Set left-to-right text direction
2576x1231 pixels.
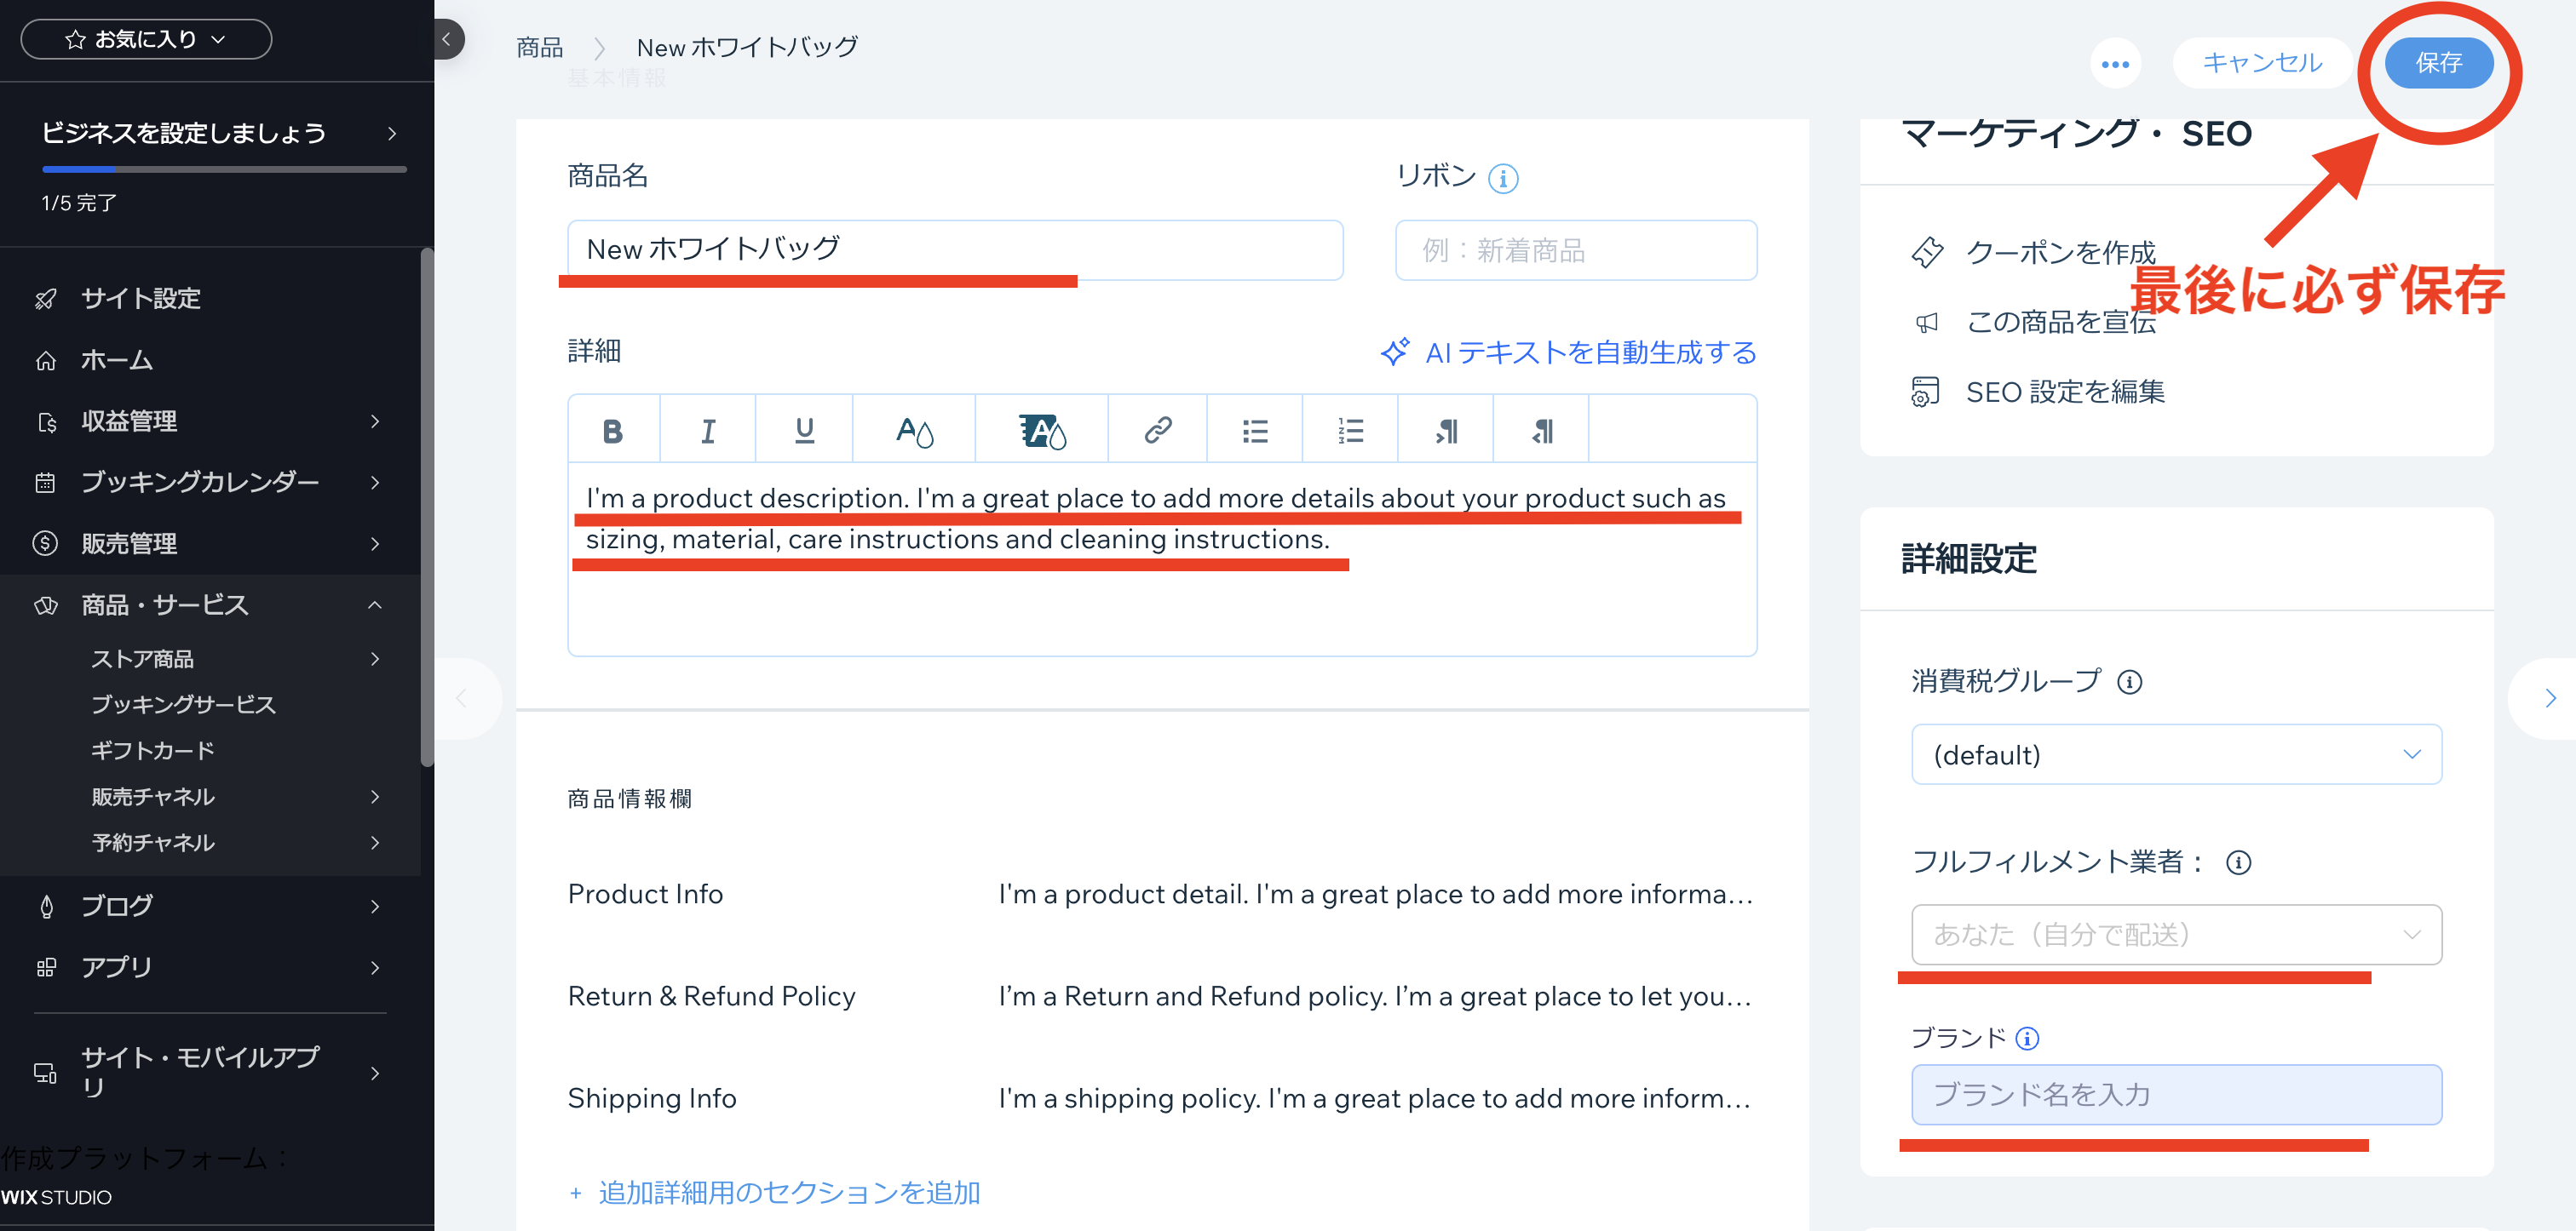coord(1446,431)
